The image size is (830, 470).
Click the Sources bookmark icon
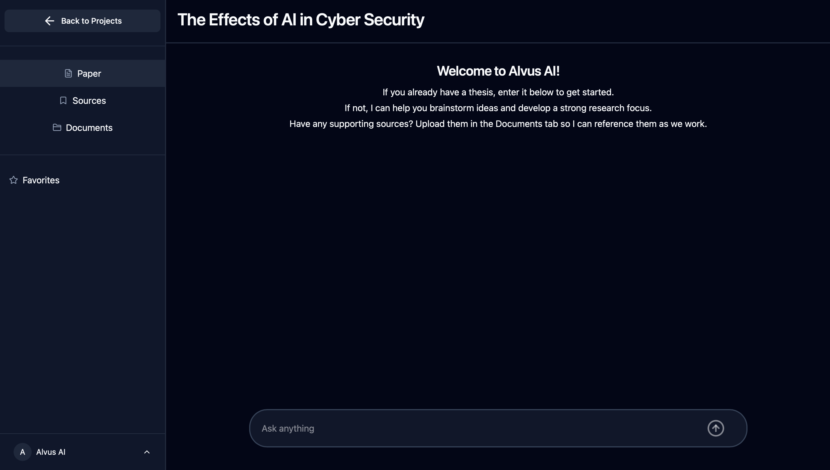coord(63,100)
